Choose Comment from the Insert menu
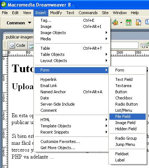Screen dimensions: 149x168 [72, 110]
